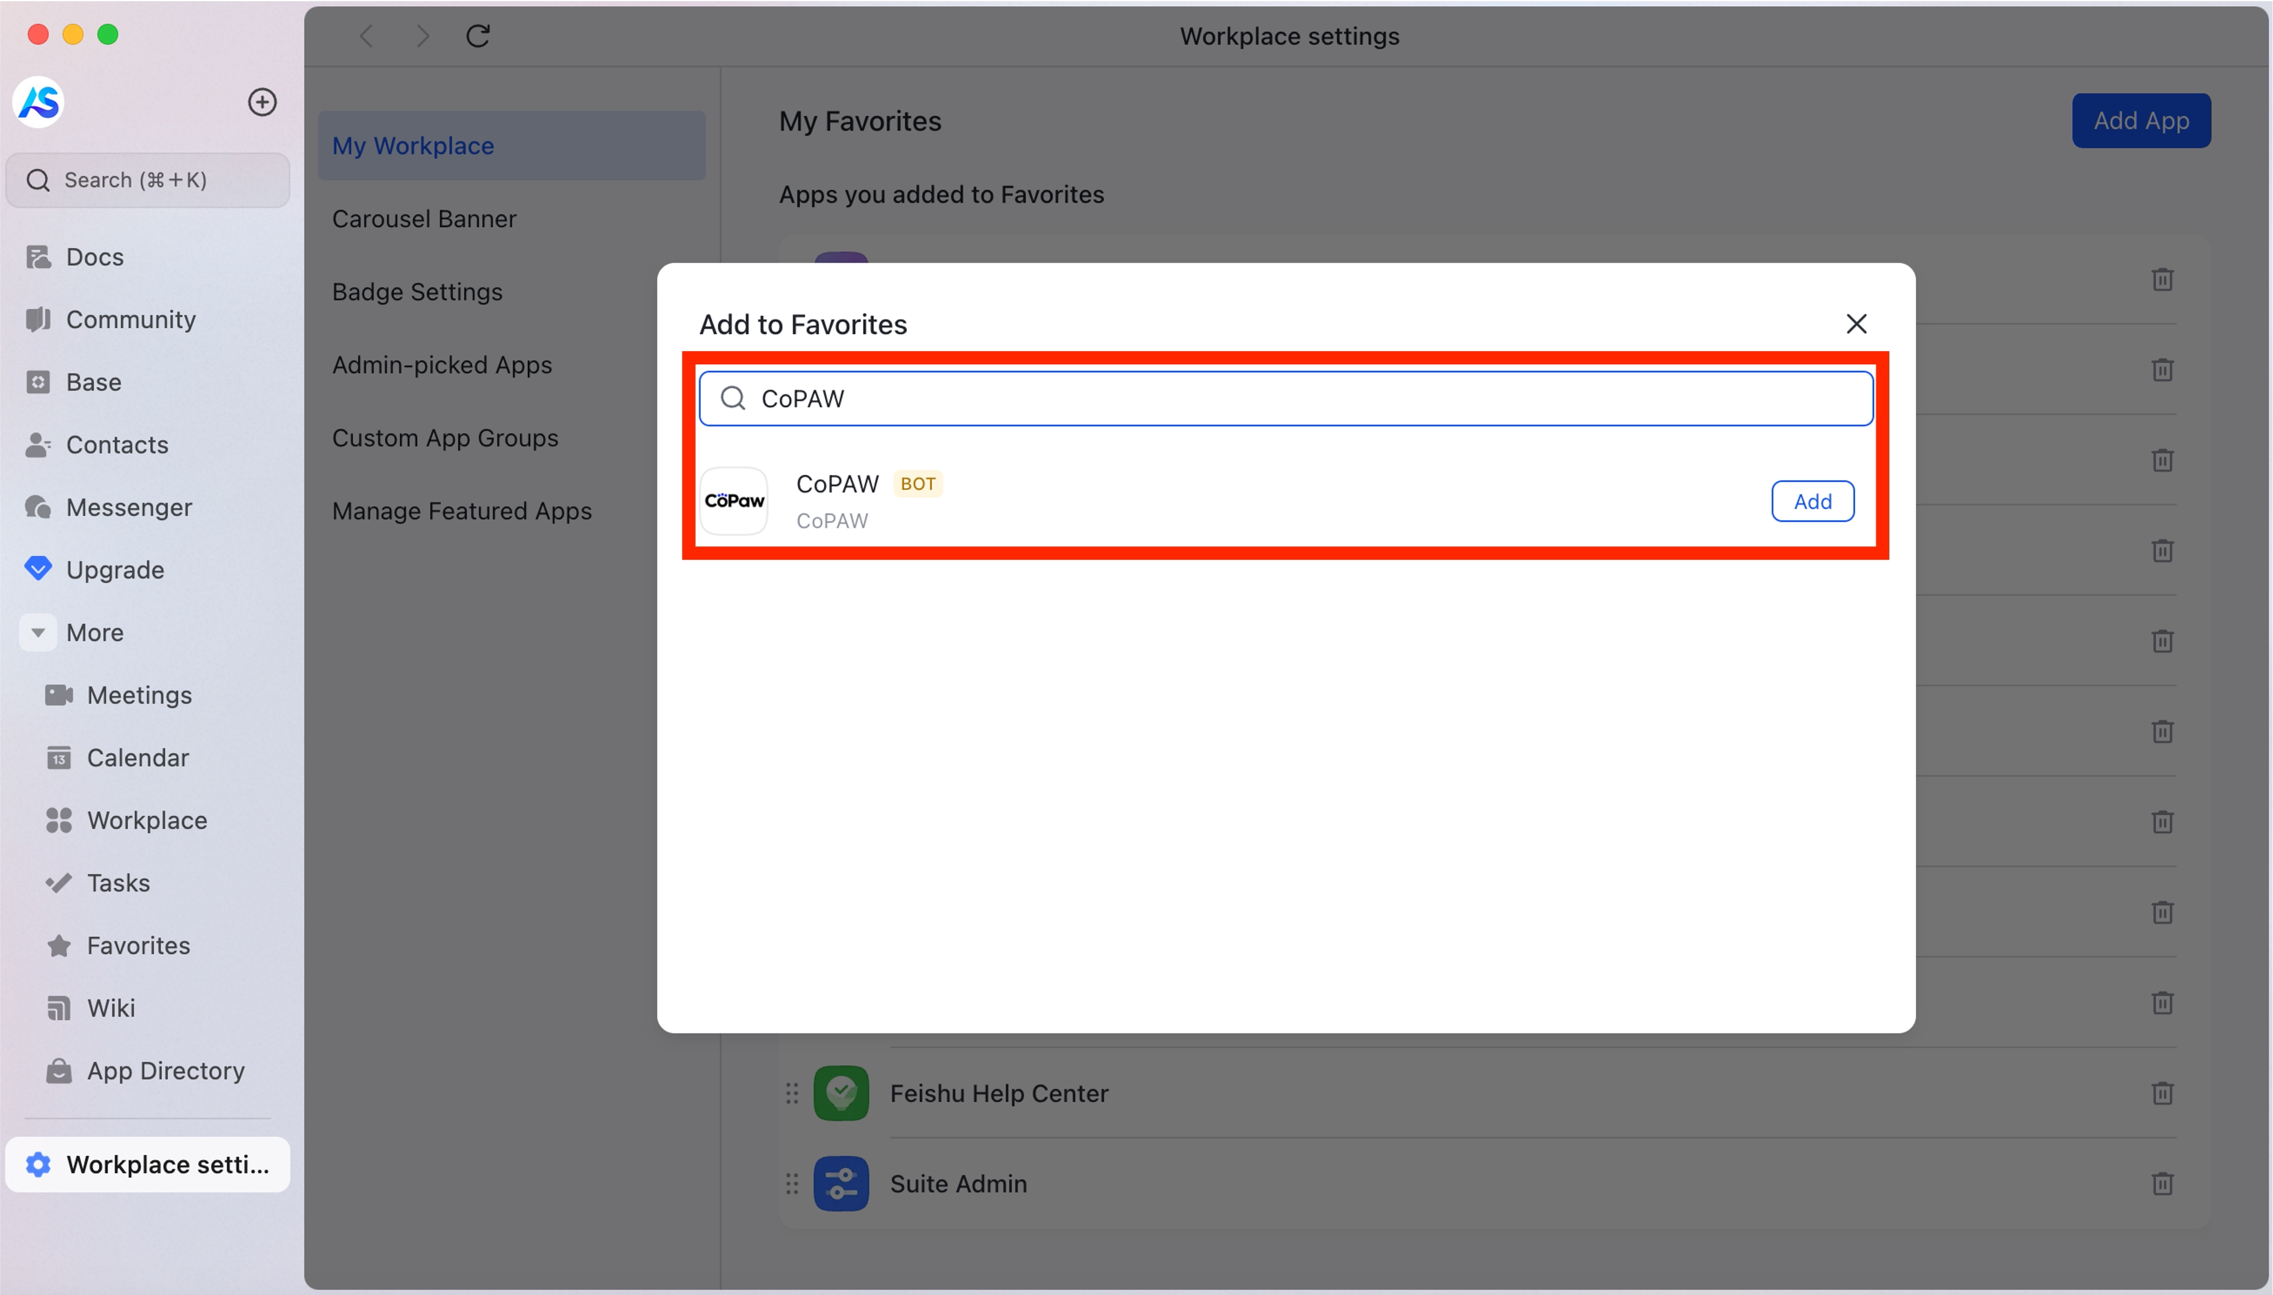Collapse the More section arrow

tap(37, 633)
